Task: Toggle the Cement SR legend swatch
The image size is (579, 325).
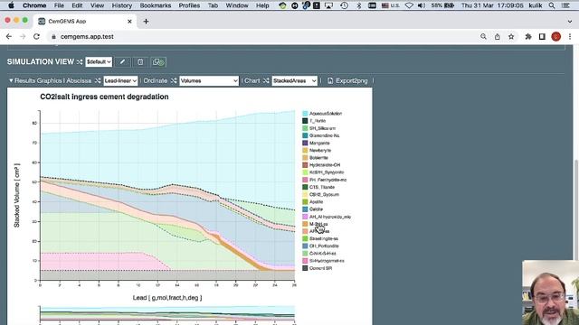Action: point(305,268)
